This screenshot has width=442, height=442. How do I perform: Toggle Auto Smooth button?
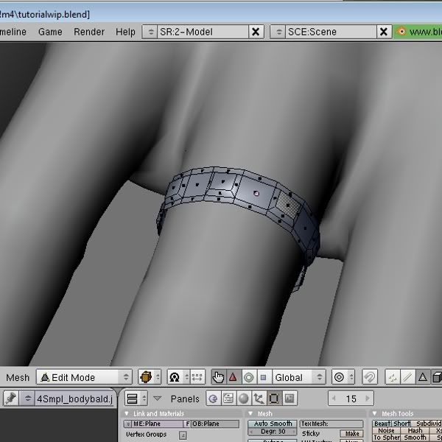point(273,424)
